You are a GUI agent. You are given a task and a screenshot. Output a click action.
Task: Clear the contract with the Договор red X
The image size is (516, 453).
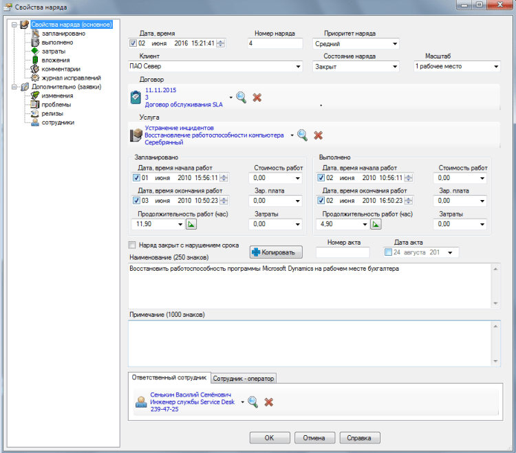click(257, 98)
